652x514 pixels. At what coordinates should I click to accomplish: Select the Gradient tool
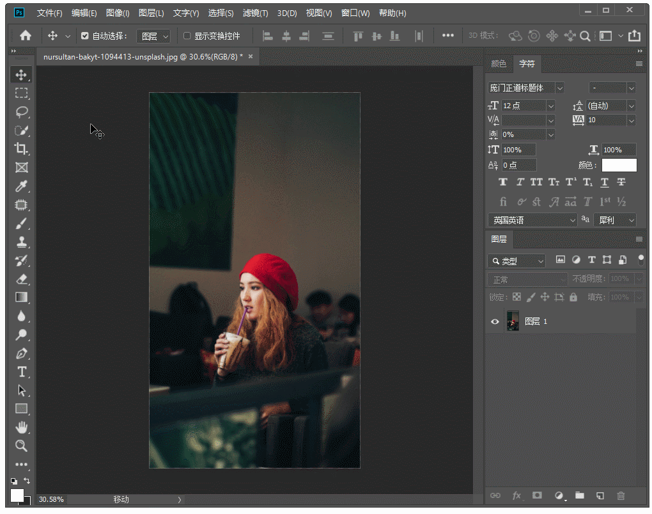coord(21,298)
